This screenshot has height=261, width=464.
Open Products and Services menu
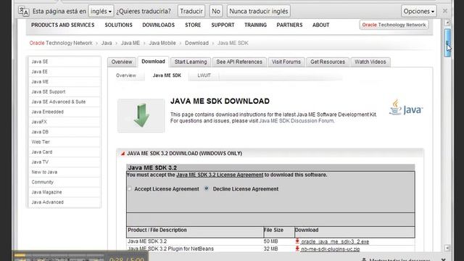coord(63,25)
